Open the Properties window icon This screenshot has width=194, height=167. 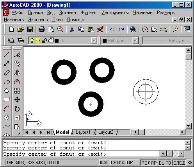pyautogui.click(x=187, y=29)
